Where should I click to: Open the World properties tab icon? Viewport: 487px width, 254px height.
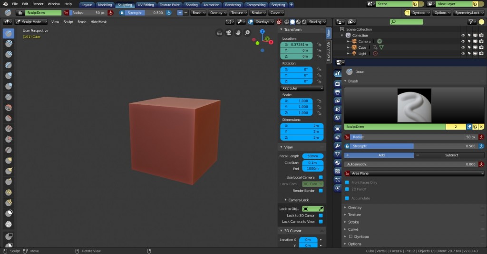pyautogui.click(x=338, y=118)
